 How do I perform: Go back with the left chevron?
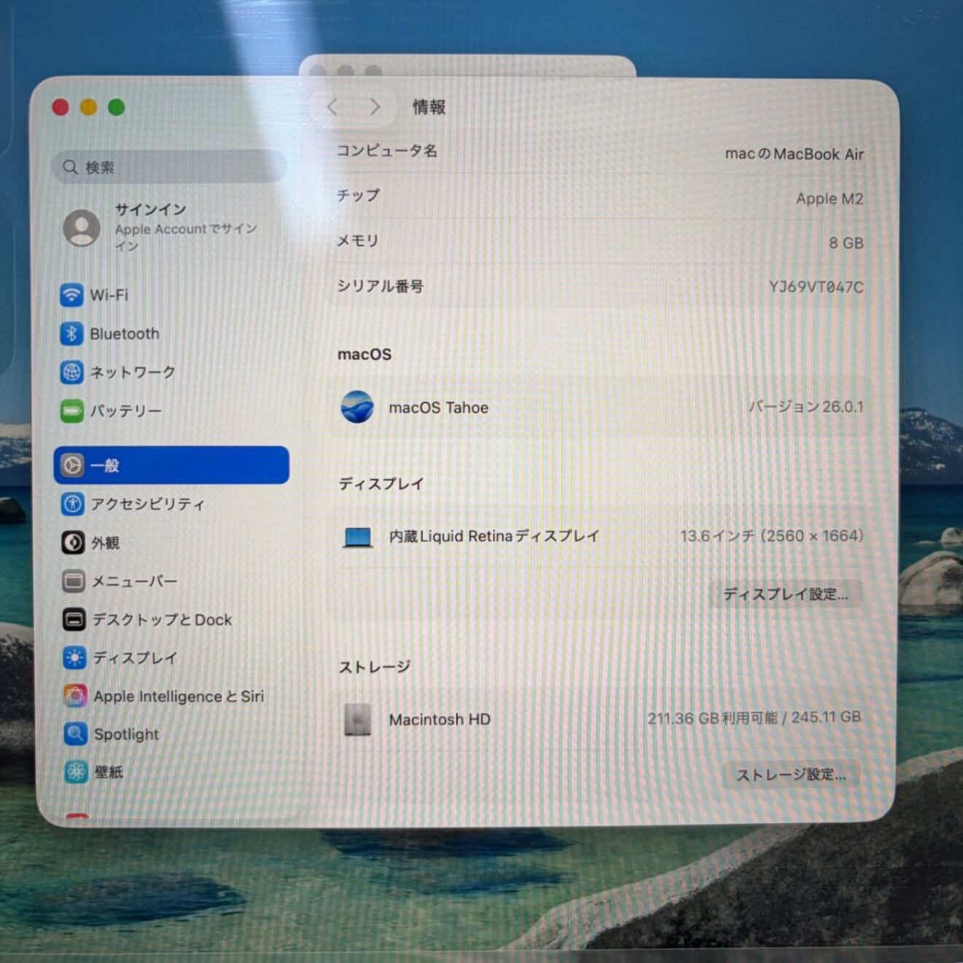tap(333, 107)
